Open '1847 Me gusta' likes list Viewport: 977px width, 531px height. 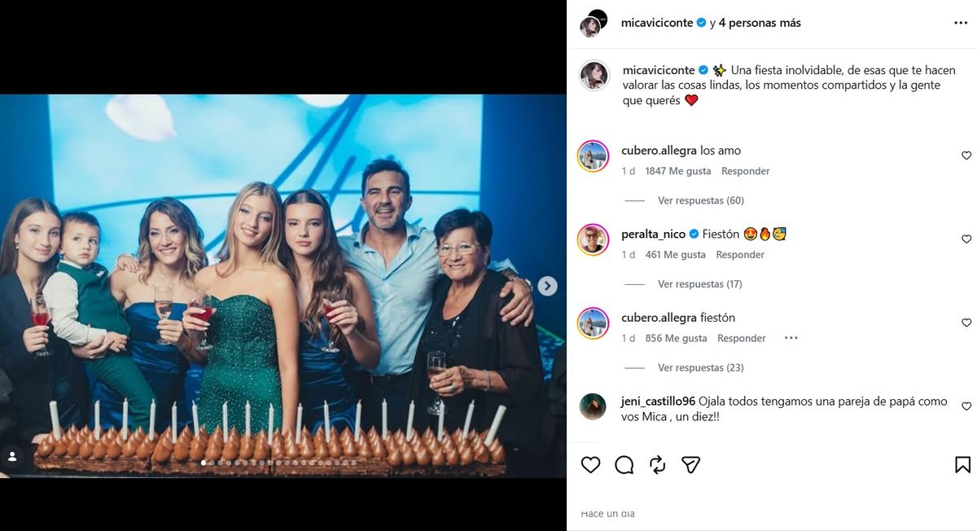pos(677,171)
